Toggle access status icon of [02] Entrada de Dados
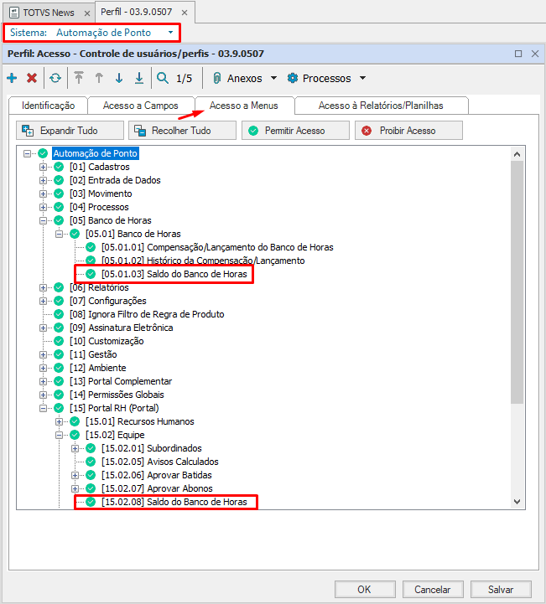 coord(59,180)
